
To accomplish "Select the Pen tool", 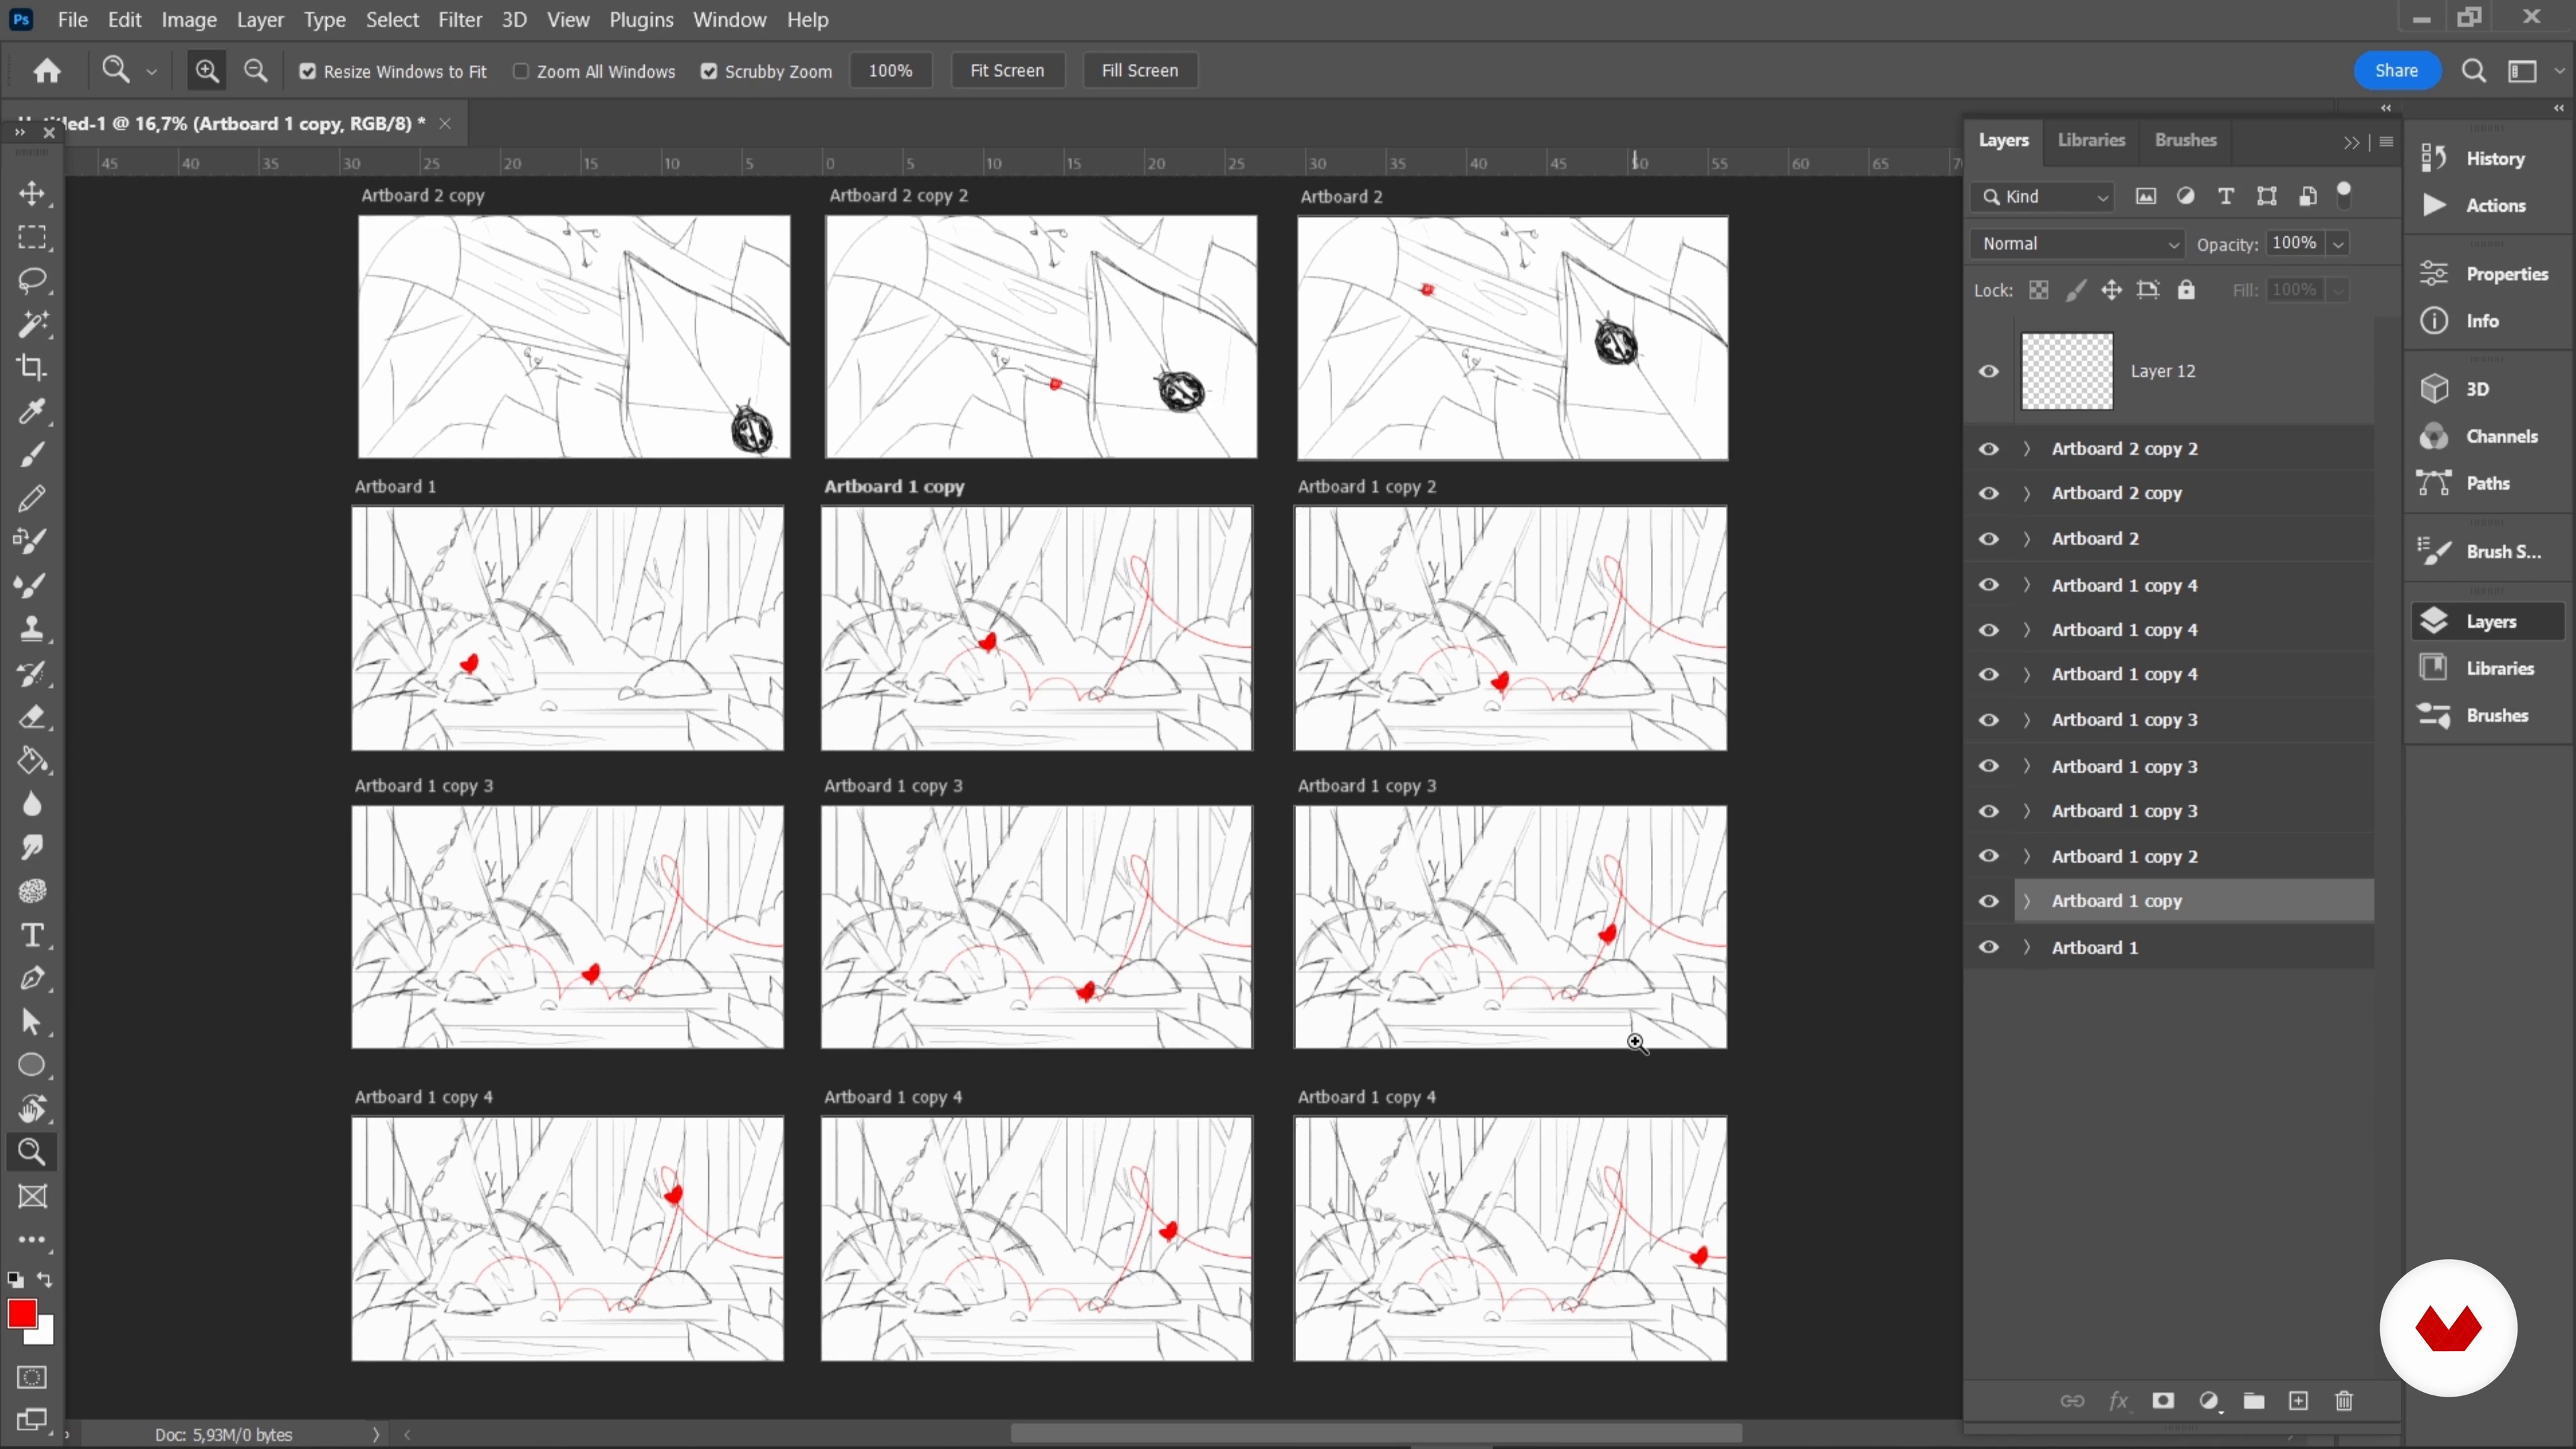I will coord(32,978).
